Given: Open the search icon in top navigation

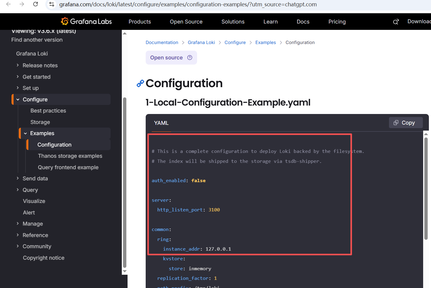Looking at the screenshot, I should (396, 22).
